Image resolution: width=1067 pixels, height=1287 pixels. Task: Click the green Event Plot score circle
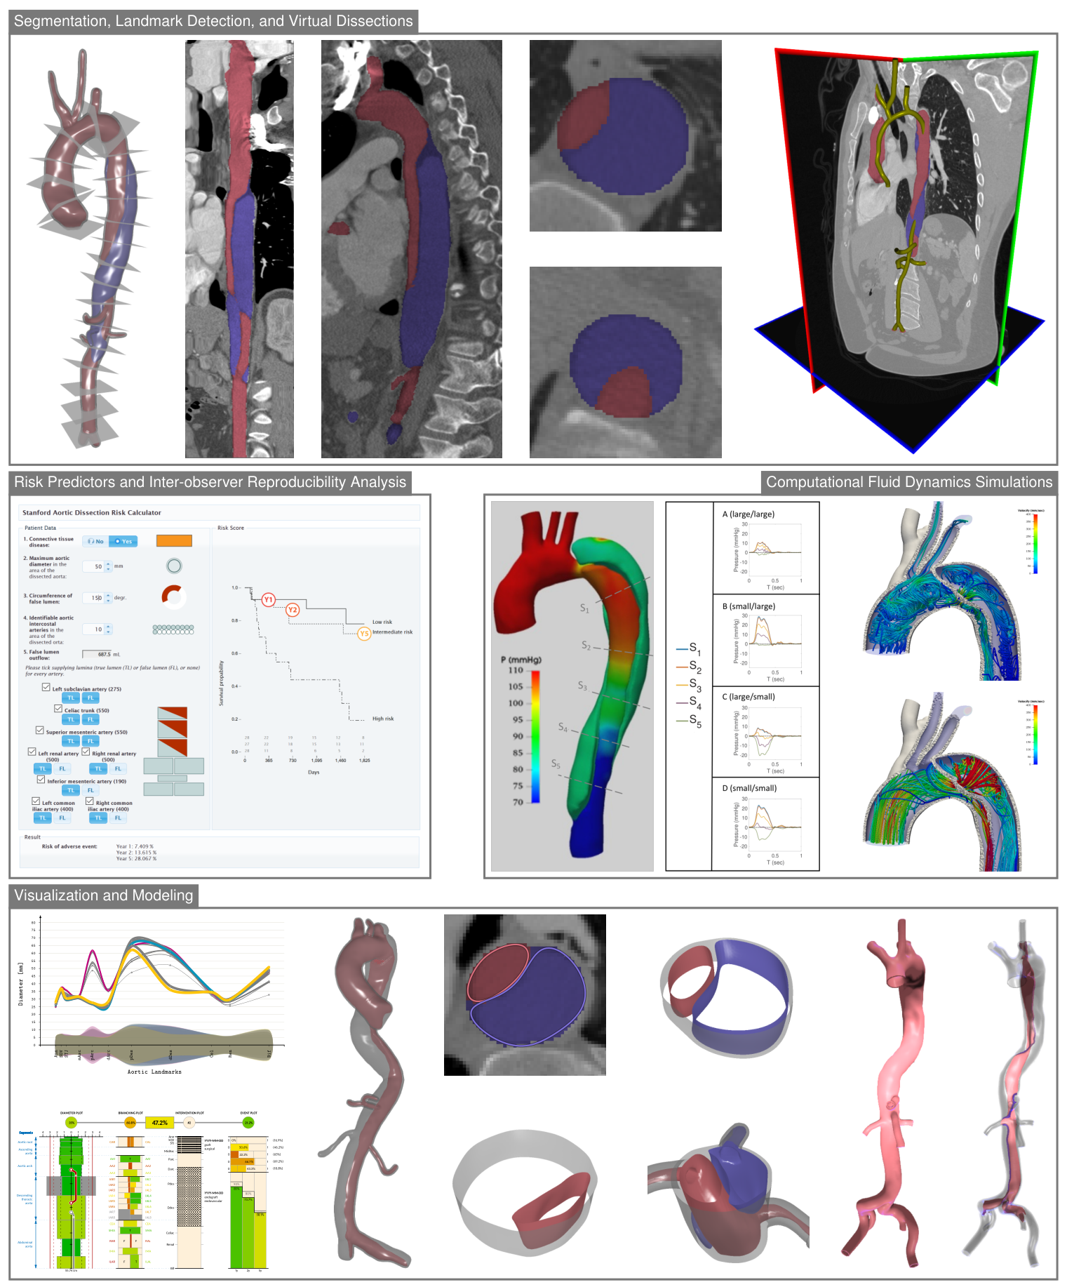pos(248,1123)
